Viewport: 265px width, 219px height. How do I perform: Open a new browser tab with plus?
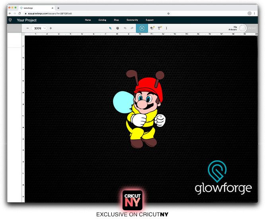point(58,8)
